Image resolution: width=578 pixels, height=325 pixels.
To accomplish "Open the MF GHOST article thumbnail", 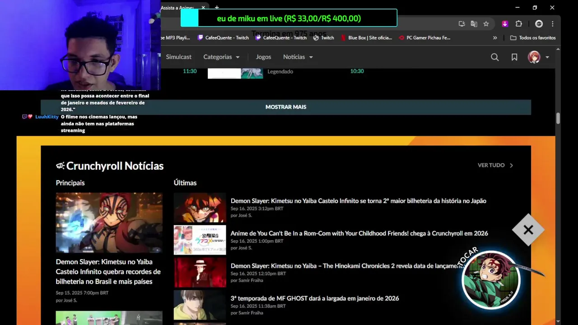I will 200,305.
